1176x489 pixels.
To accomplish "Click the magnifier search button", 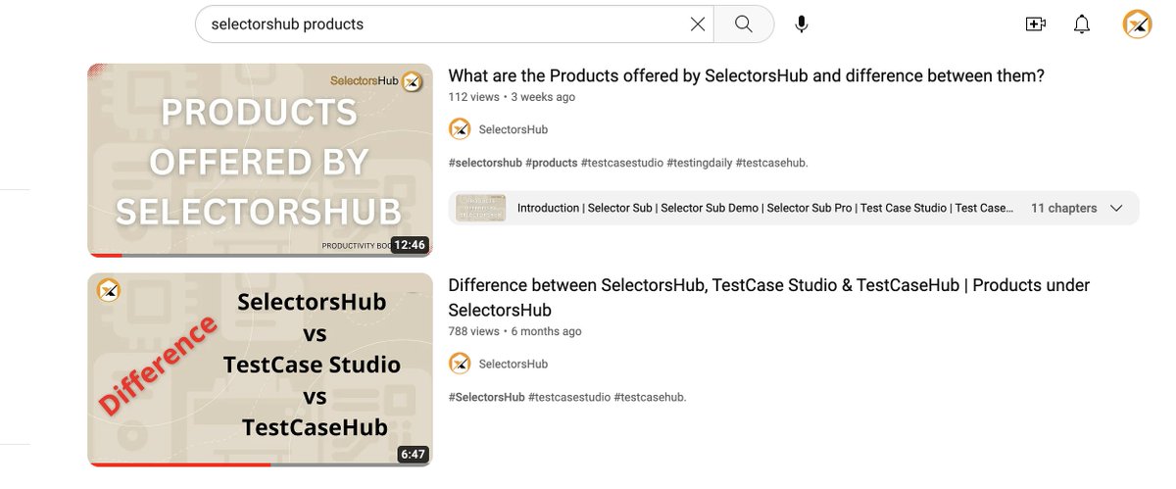I will (744, 24).
